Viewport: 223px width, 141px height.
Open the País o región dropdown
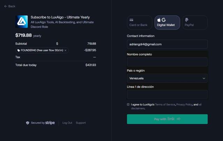(x=167, y=78)
